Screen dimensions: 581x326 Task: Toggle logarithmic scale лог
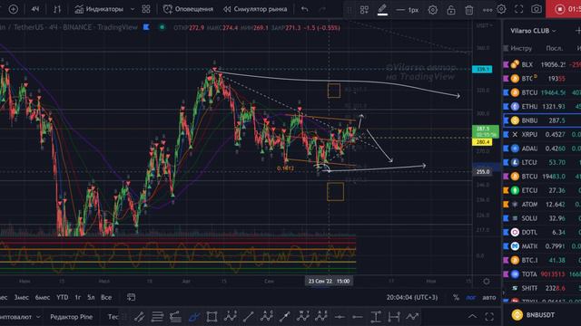click(471, 298)
